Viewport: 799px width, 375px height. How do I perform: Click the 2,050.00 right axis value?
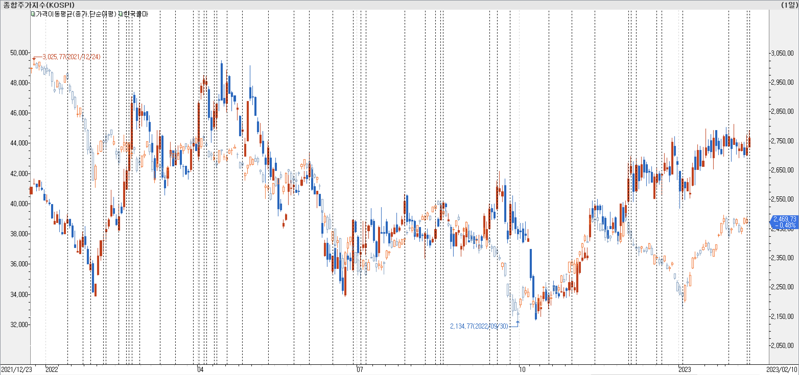point(782,346)
